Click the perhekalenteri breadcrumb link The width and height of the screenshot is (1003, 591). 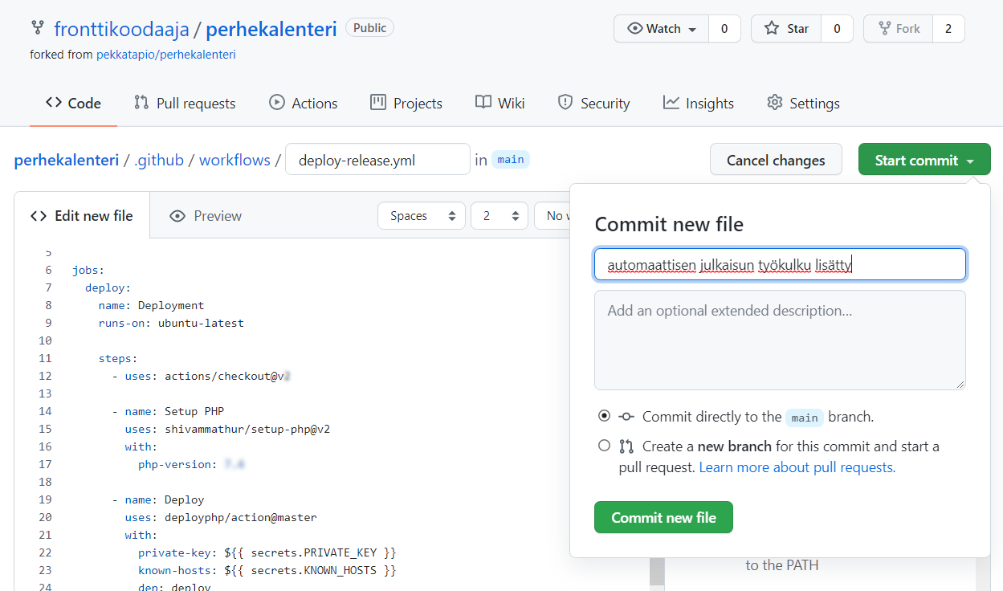tap(66, 160)
